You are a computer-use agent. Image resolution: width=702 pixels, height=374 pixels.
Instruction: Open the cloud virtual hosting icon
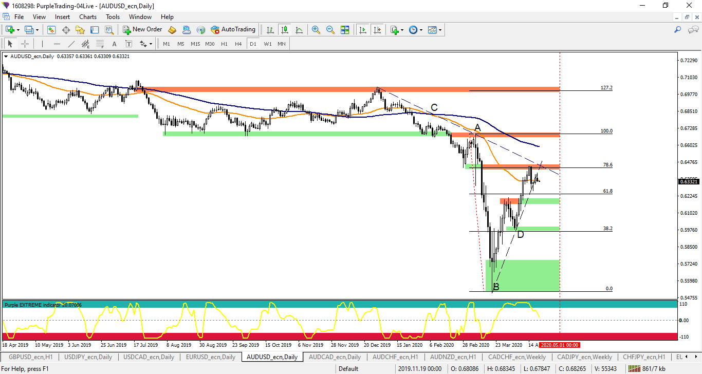coord(187,30)
